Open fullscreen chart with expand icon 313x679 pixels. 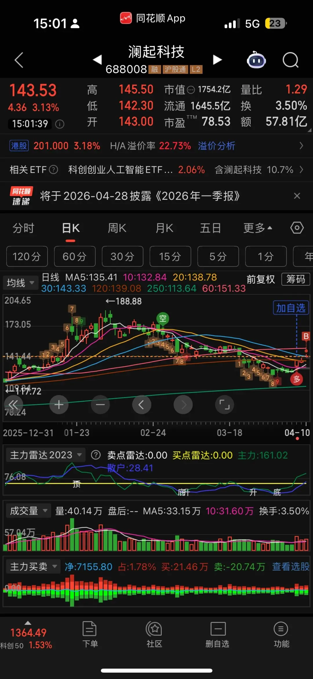tap(225, 404)
